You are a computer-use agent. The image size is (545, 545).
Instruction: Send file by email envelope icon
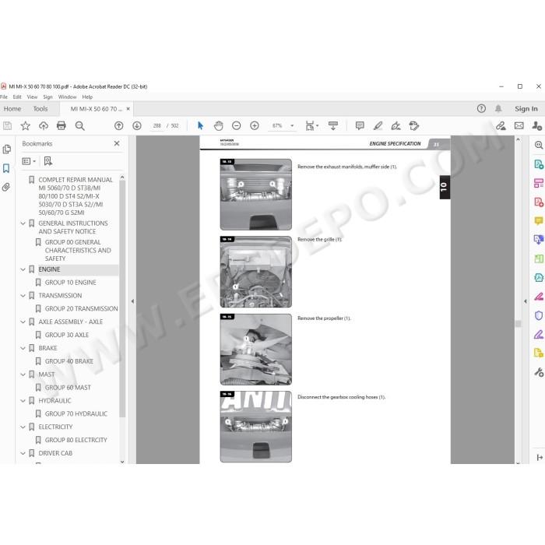pos(519,126)
